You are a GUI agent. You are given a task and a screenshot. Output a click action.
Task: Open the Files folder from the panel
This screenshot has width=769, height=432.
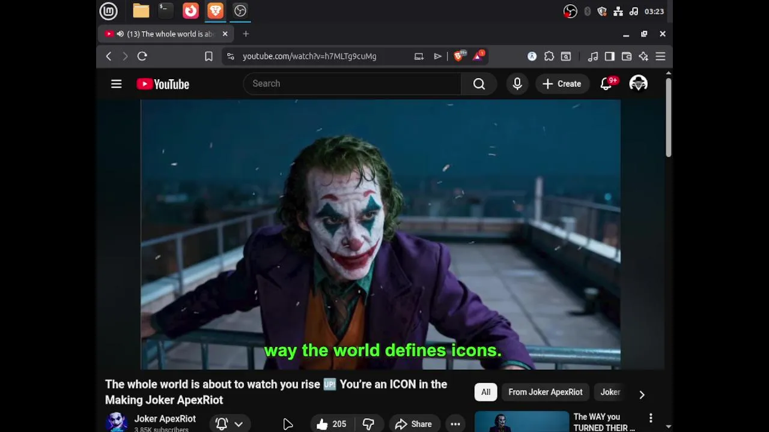(141, 11)
